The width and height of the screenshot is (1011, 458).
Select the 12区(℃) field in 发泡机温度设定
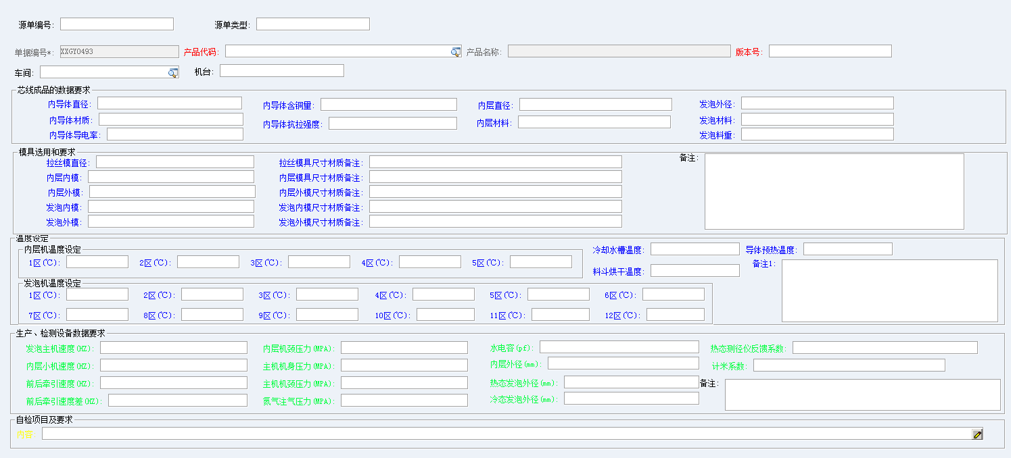pos(675,315)
